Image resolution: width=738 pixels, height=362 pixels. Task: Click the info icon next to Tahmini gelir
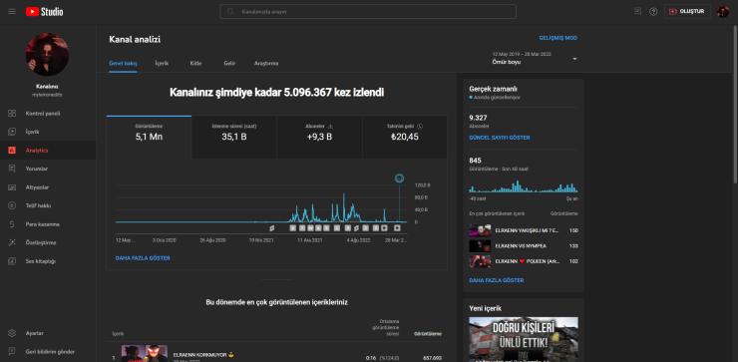(x=420, y=127)
